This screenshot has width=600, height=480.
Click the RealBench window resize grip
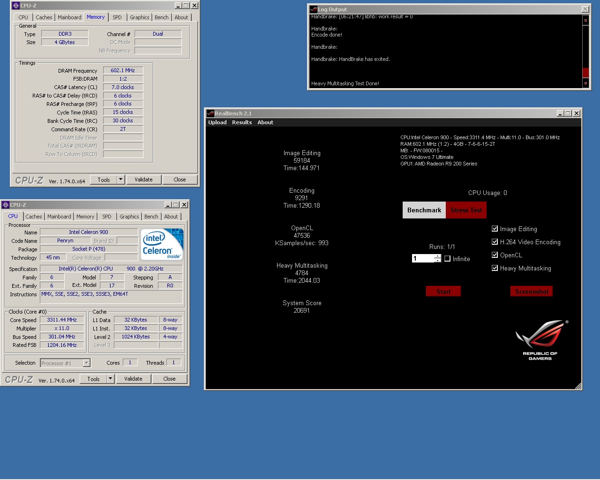(x=578, y=386)
